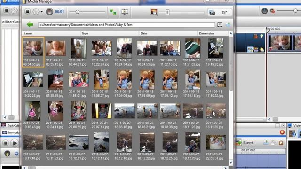Click the preview volume knob in Media Manager
This screenshot has height=169, width=301.
coord(49,12)
